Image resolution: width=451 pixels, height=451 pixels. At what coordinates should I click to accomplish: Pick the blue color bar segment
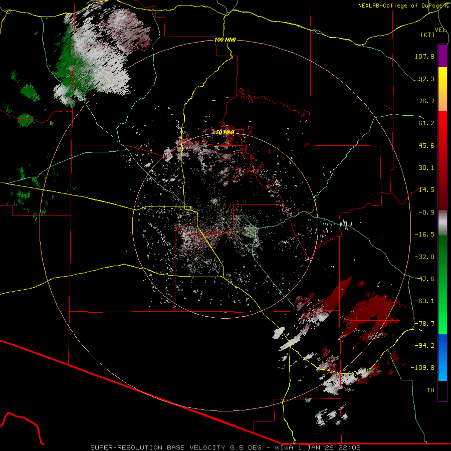[442, 357]
